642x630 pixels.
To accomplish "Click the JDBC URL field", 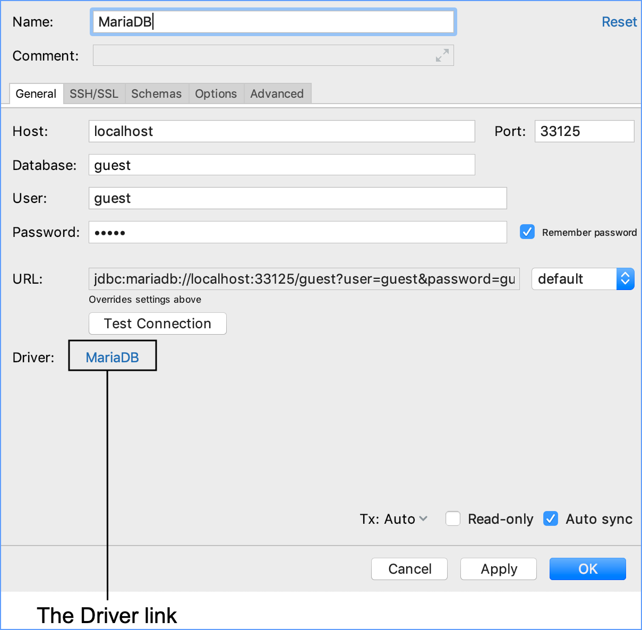I will [x=304, y=279].
